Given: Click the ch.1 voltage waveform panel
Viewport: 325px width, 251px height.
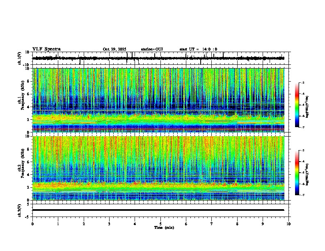Looking at the screenshot, I should point(160,58).
